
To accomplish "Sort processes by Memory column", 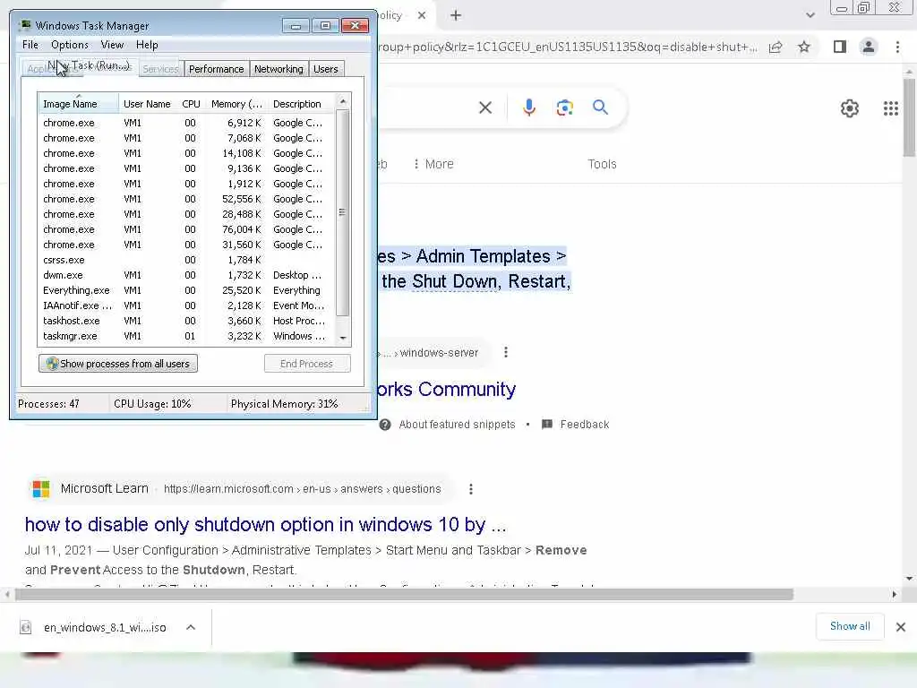I will coord(236,104).
